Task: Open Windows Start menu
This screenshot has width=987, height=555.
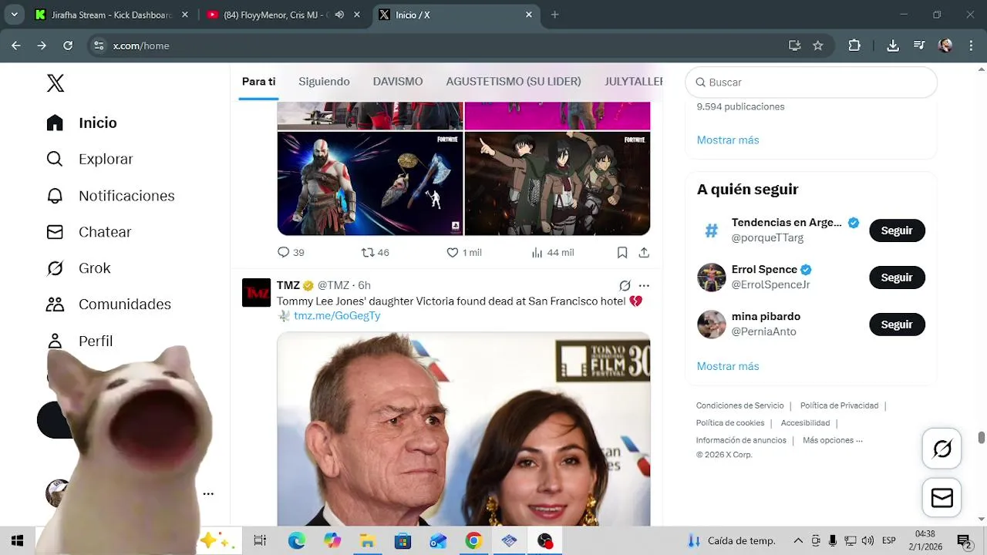Action: (x=17, y=540)
